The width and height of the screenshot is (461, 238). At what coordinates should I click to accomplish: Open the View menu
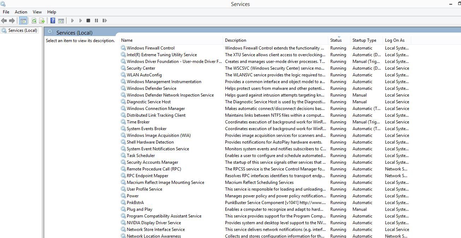coord(37,12)
